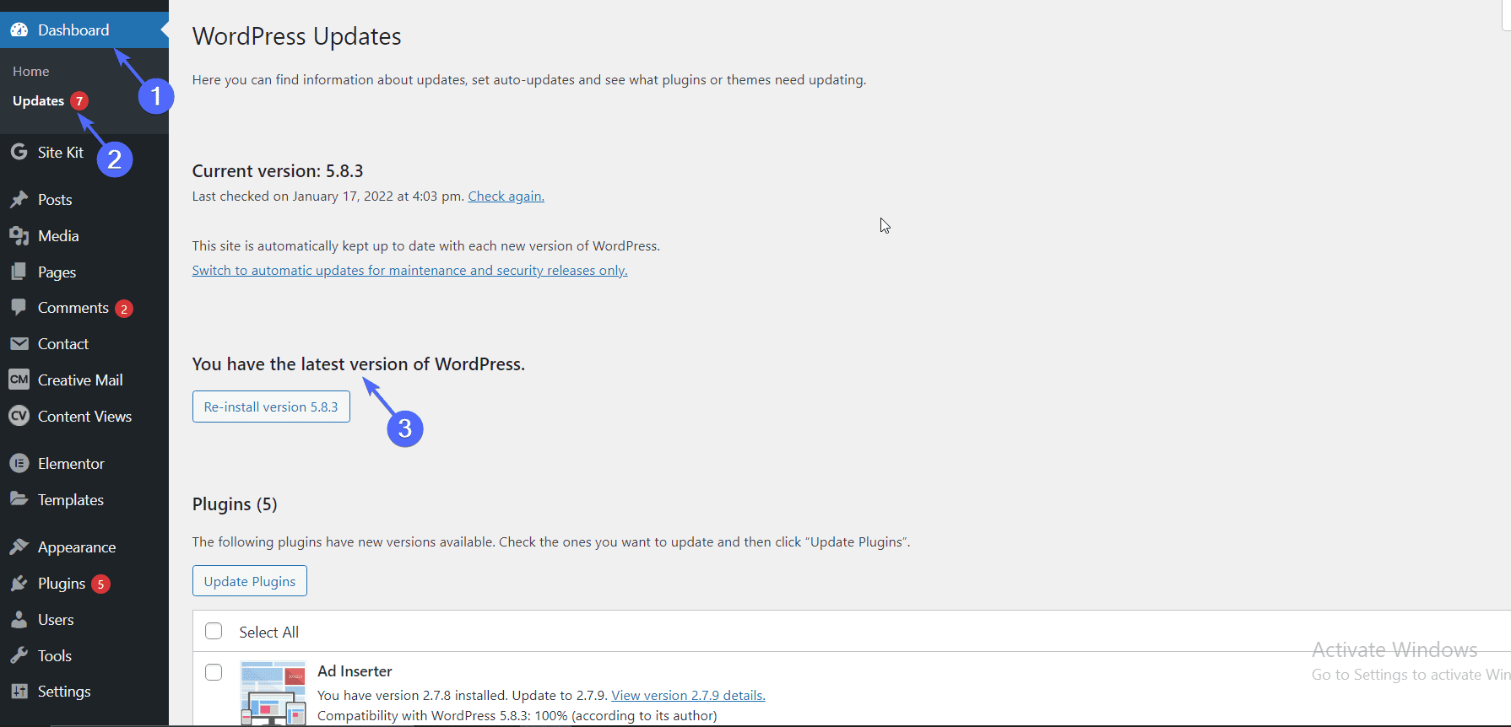Viewport: 1511px width, 727px height.
Task: Click the Comments count badge 2
Action: [124, 309]
